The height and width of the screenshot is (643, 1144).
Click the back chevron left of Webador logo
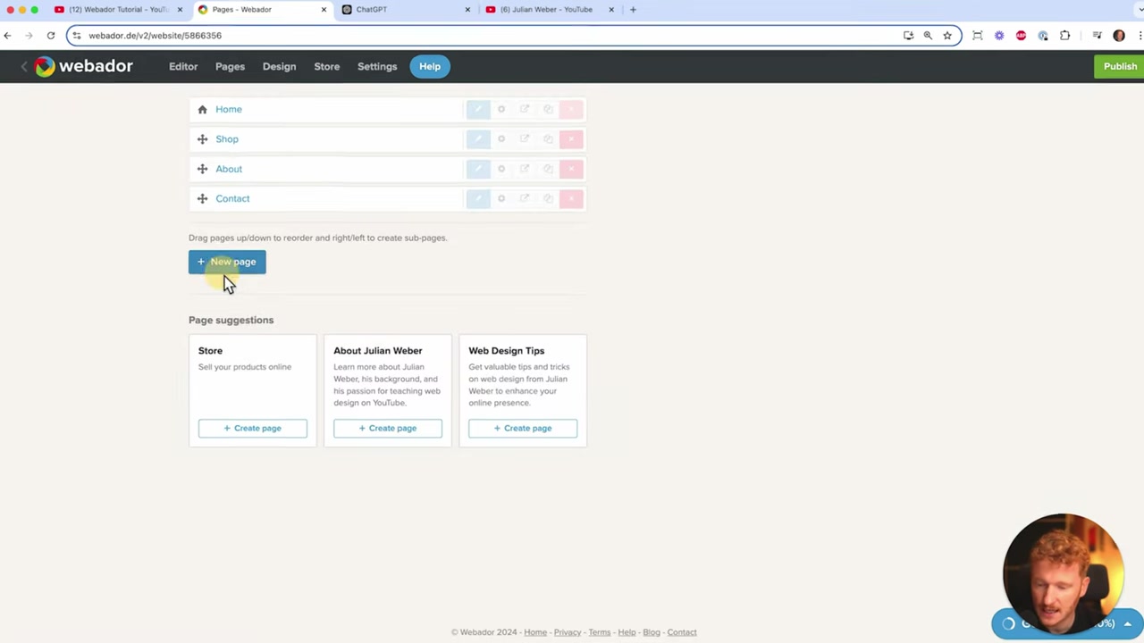tap(24, 66)
